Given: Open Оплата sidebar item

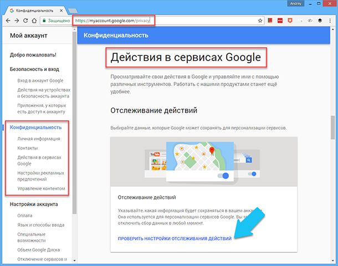Looking at the screenshot, I should pos(25,216).
